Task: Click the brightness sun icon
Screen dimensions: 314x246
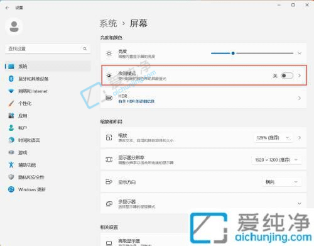Action: coord(109,53)
